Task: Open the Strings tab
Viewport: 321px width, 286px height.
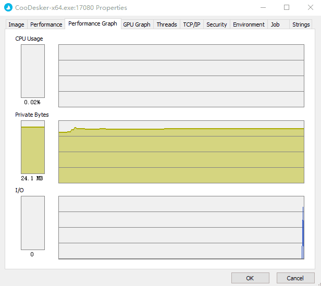Action: coord(301,24)
